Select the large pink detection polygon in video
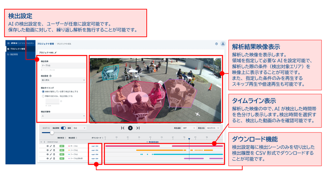 click(138, 101)
